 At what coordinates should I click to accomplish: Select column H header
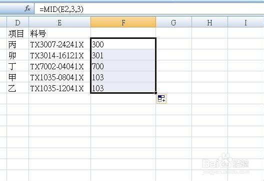(209, 22)
